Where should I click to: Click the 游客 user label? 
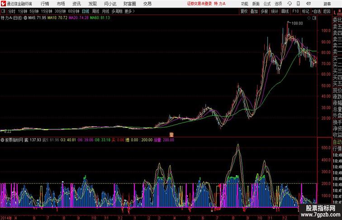[x=327, y=4]
